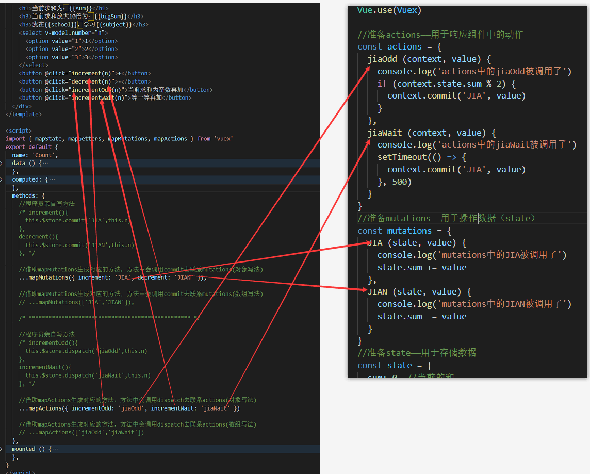Image resolution: width=590 pixels, height=474 pixels.
Task: Click the name: 'Count' line
Action: click(35, 155)
